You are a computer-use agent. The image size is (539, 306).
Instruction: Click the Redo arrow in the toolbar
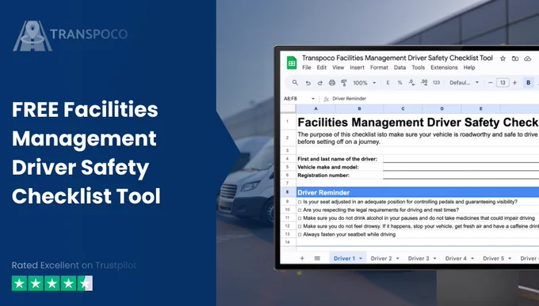click(320, 83)
